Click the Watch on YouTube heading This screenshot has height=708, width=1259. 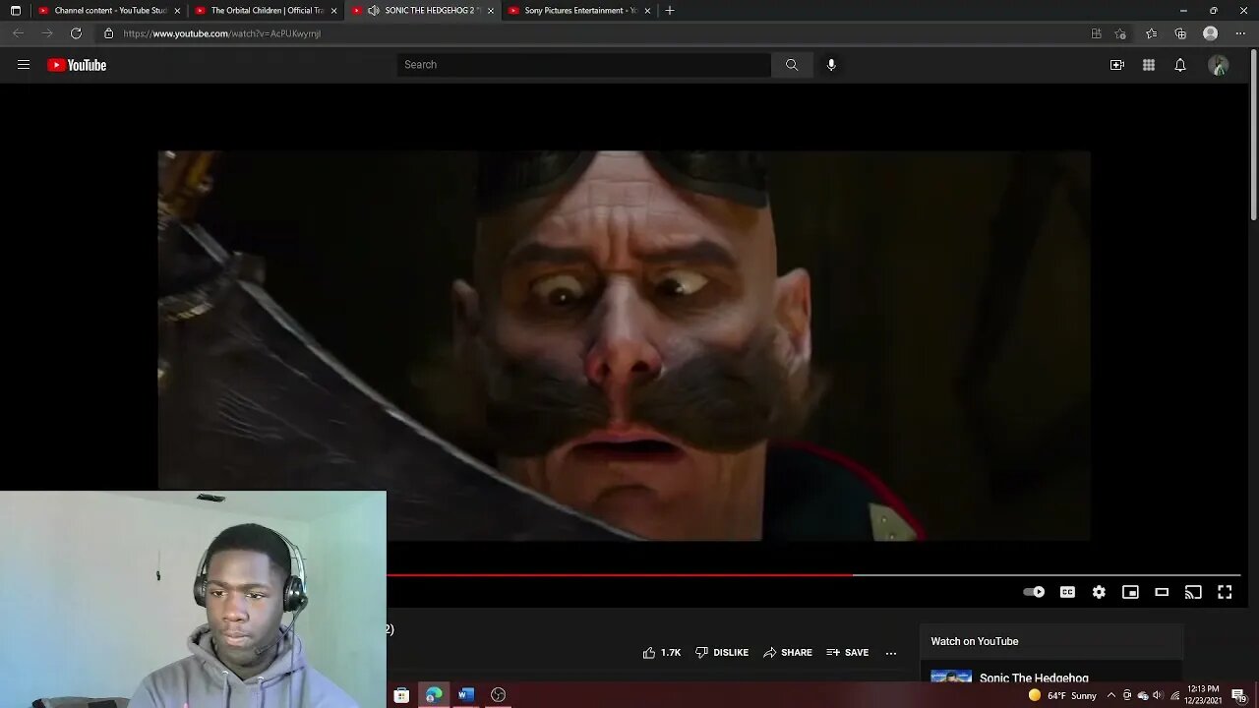tap(975, 641)
